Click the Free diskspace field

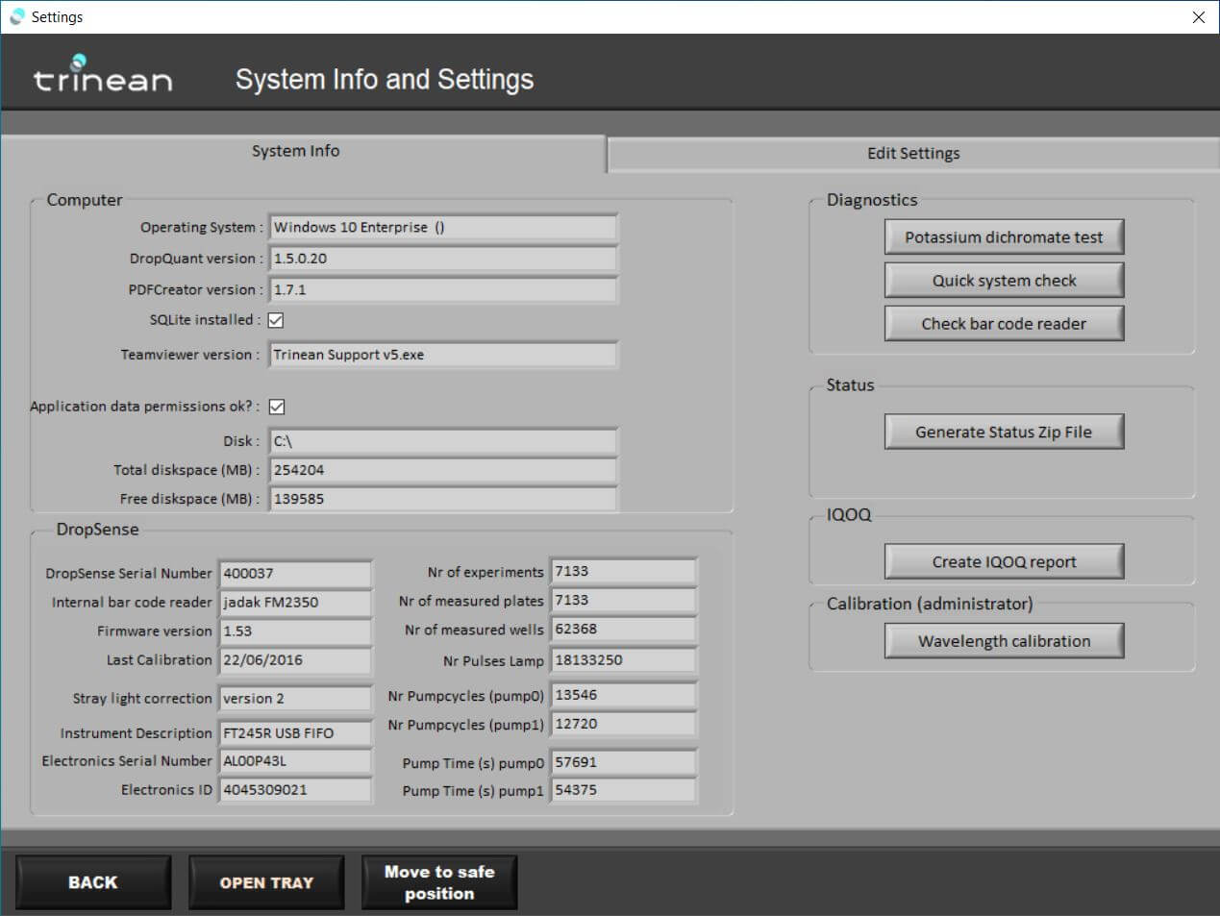tap(442, 499)
